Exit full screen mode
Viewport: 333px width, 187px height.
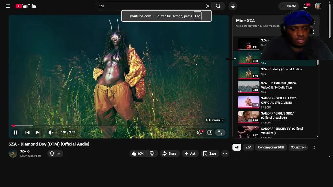pos(220,132)
